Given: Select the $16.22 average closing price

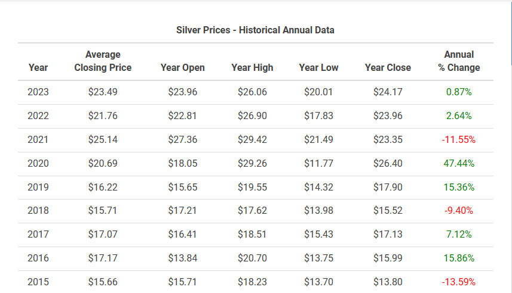Looking at the screenshot, I should point(103,187).
